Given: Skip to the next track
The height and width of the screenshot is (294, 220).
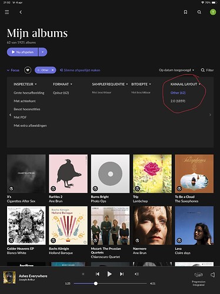Looking at the screenshot, I should pos(122,274).
